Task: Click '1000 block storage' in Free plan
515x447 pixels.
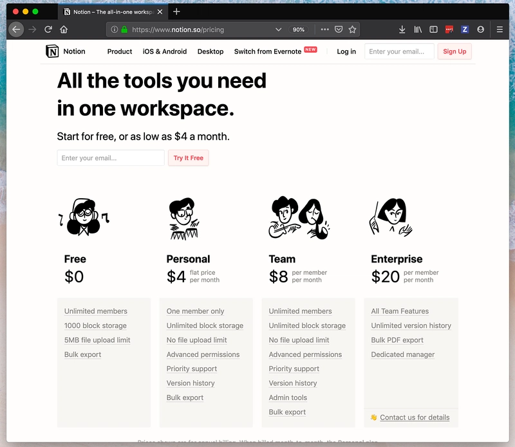Action: point(95,325)
